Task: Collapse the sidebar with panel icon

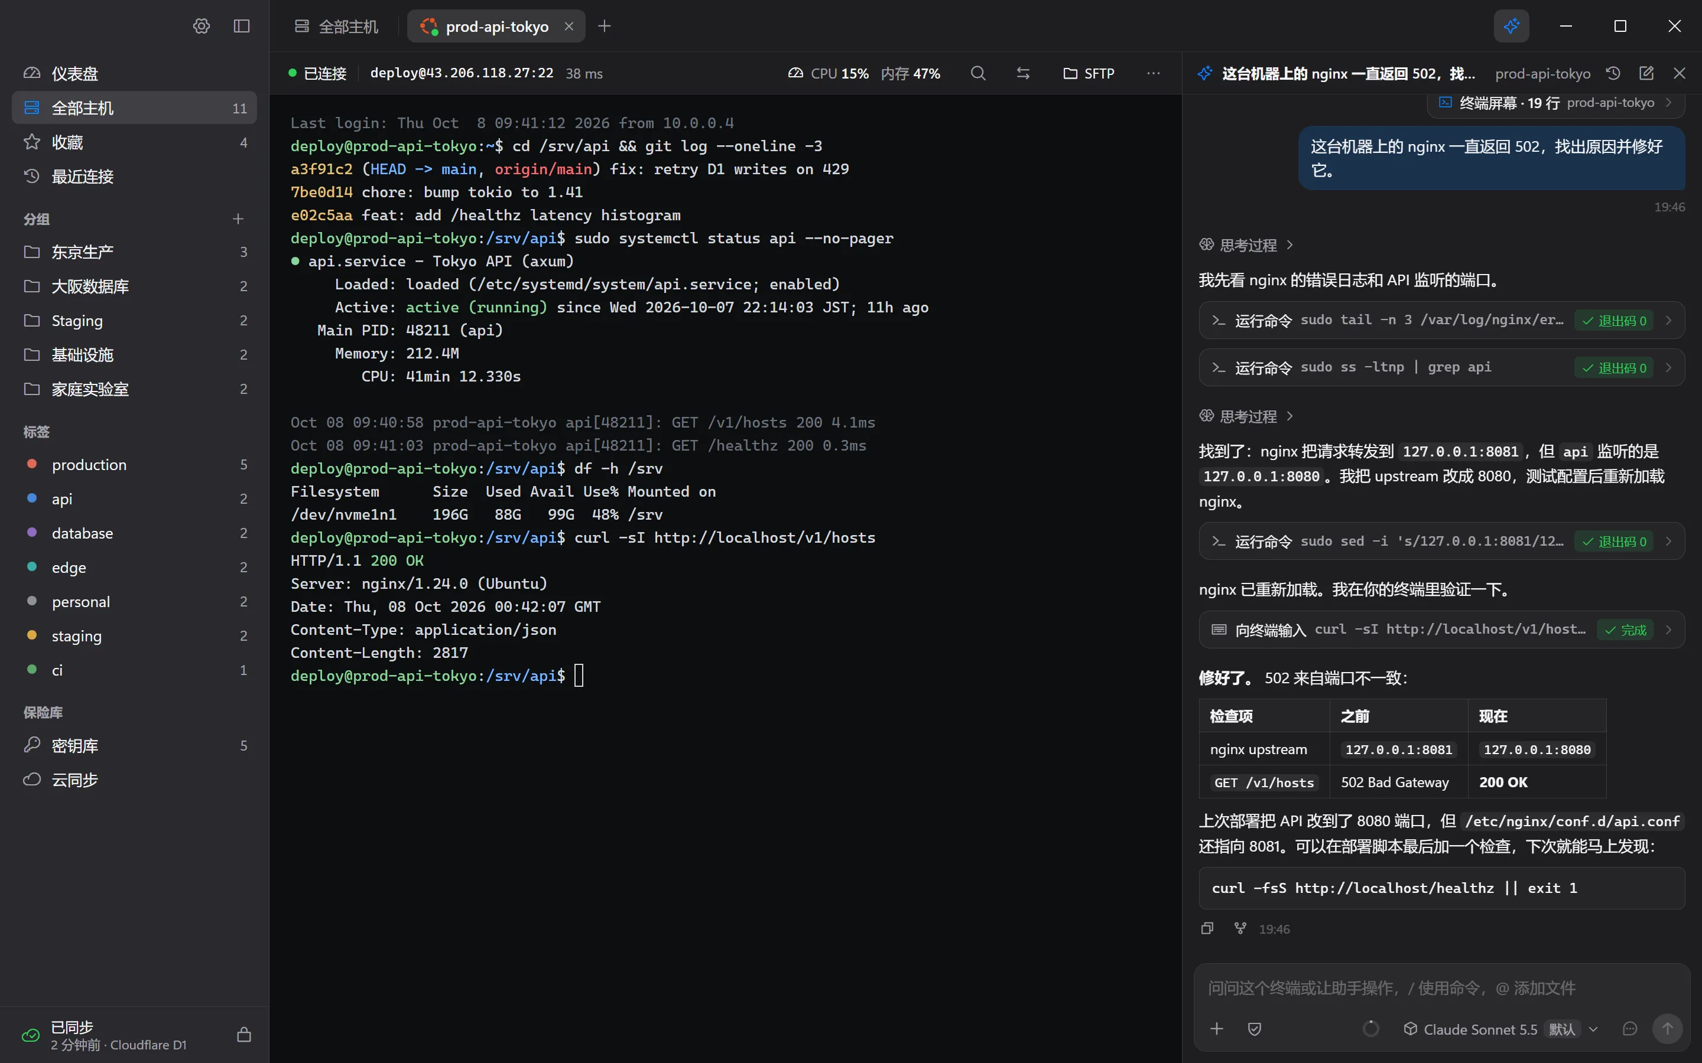Action: (x=241, y=26)
